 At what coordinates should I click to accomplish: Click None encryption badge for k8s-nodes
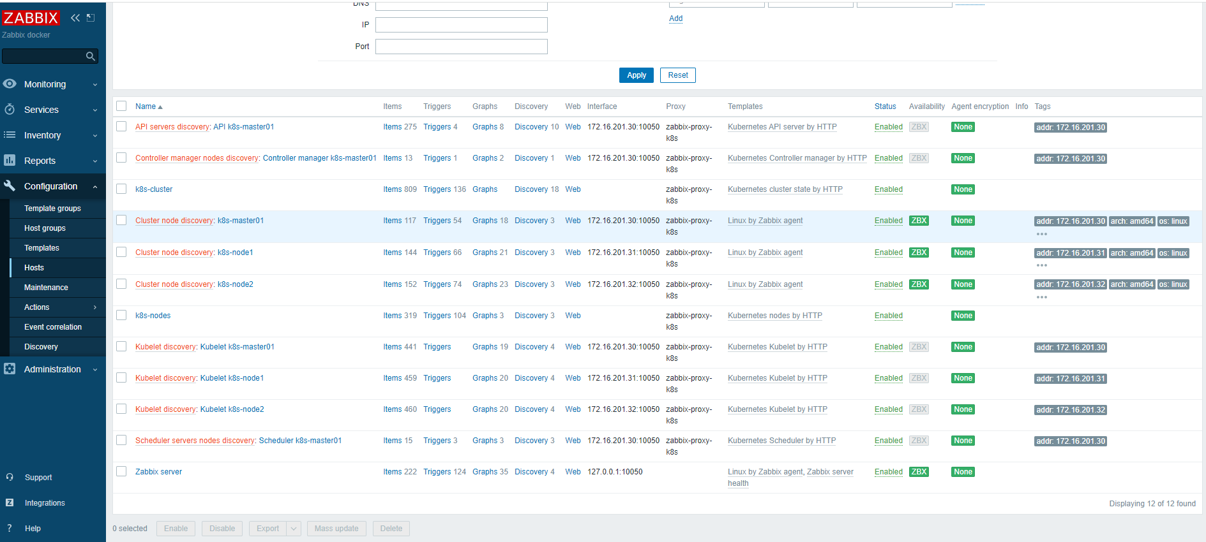tap(963, 316)
